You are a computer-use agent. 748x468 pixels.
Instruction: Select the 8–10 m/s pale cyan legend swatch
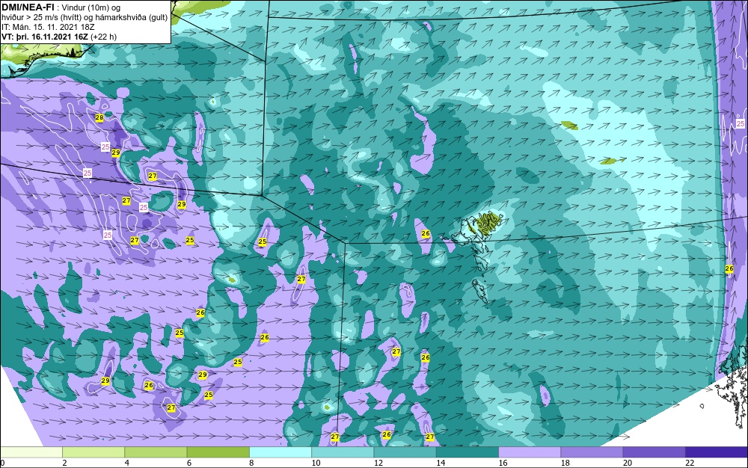(280, 452)
